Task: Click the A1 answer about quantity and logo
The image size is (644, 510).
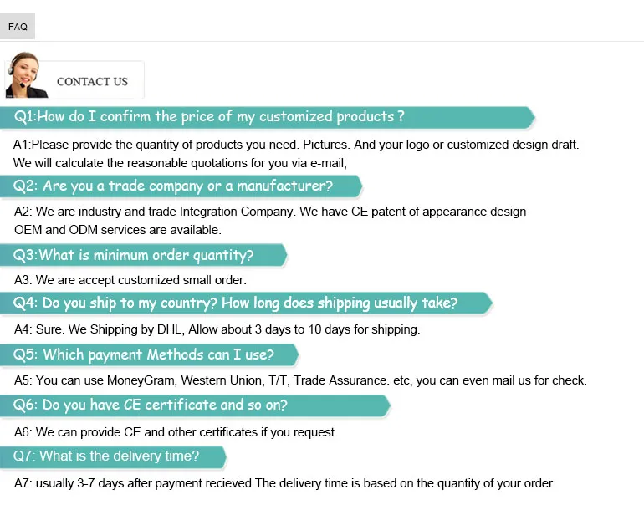Action: pyautogui.click(x=296, y=145)
